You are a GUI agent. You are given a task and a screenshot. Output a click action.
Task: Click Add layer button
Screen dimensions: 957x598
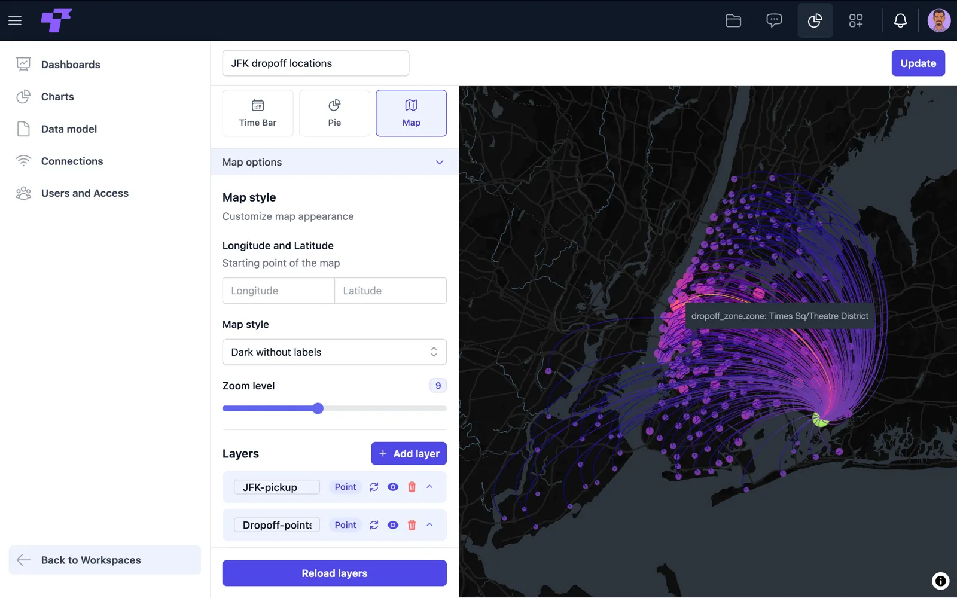coord(409,454)
